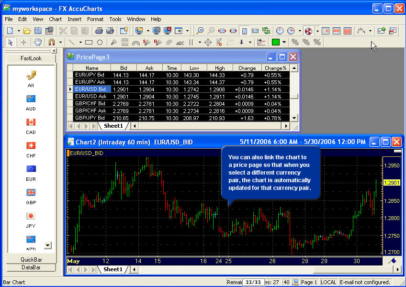This screenshot has height=287, width=406.
Task: Choose the ABC text annotation tool
Action: tap(180, 43)
